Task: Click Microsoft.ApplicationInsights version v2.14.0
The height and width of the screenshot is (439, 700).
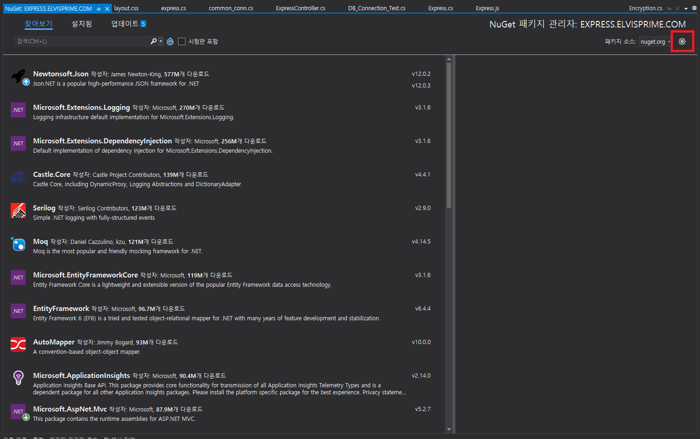Action: [x=421, y=376]
